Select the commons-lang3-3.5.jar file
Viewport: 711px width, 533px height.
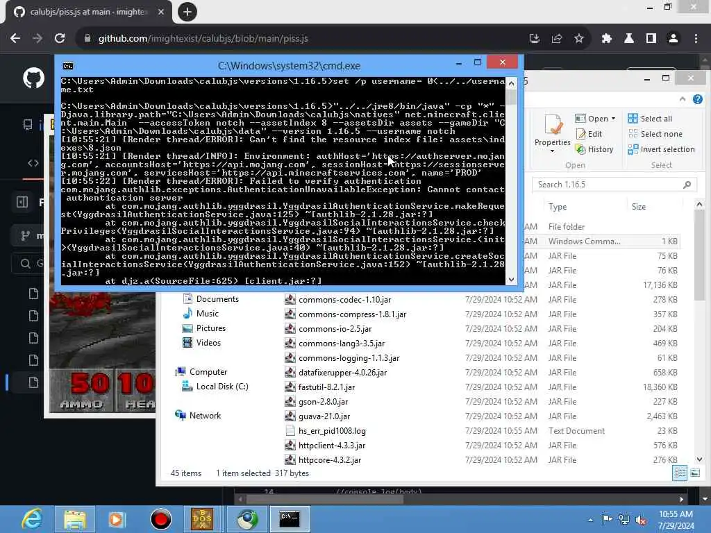click(335, 344)
